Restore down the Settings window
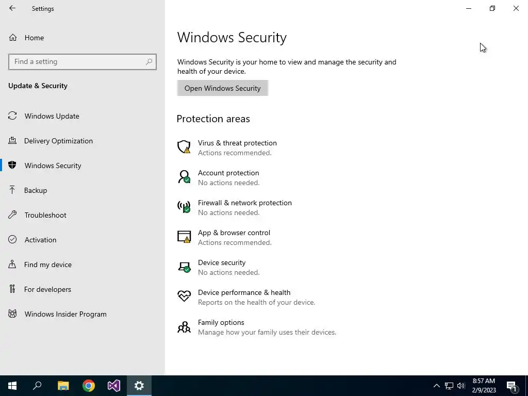 492,8
